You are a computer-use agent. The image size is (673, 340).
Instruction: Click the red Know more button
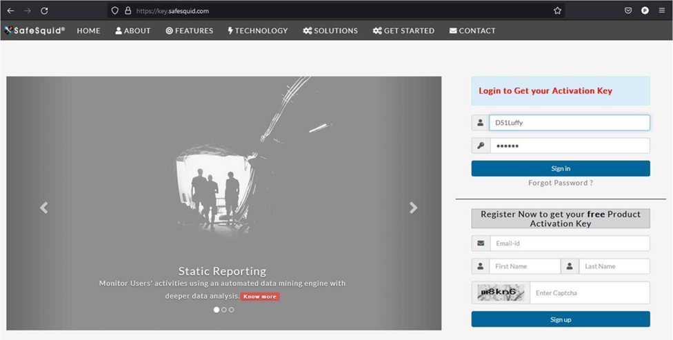260,297
